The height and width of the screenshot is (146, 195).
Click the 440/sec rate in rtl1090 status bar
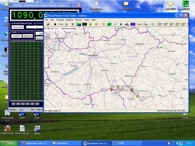(x=12, y=110)
